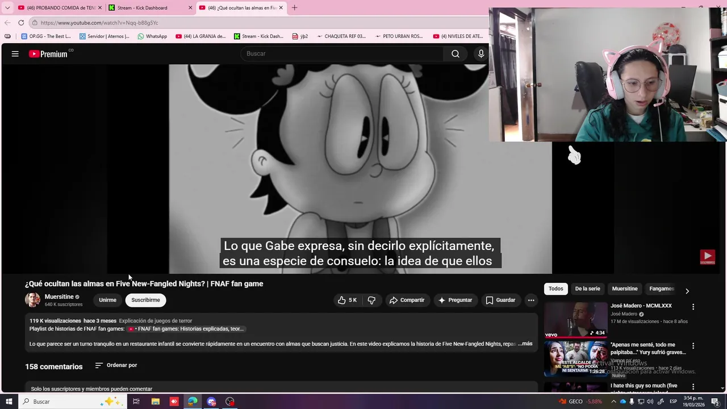Image resolution: width=727 pixels, height=409 pixels.
Task: Open the 'Ordenar por' comment sort dropdown
Action: (116, 365)
